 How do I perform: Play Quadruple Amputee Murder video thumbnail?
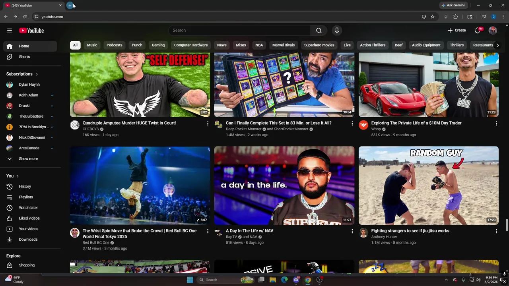click(140, 85)
